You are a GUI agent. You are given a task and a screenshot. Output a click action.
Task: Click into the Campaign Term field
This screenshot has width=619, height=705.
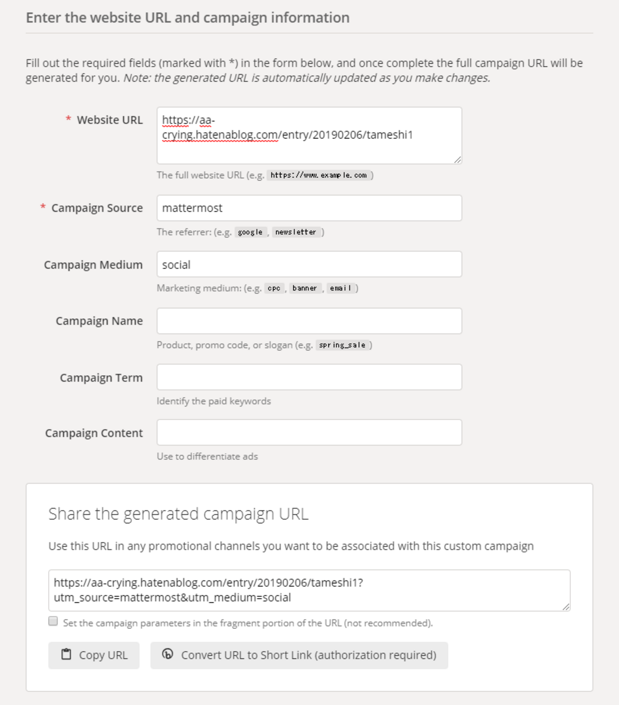point(309,377)
